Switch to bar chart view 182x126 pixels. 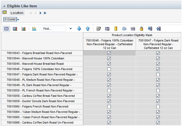[x=23, y=29]
